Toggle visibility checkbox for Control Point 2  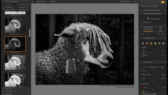[142, 29]
